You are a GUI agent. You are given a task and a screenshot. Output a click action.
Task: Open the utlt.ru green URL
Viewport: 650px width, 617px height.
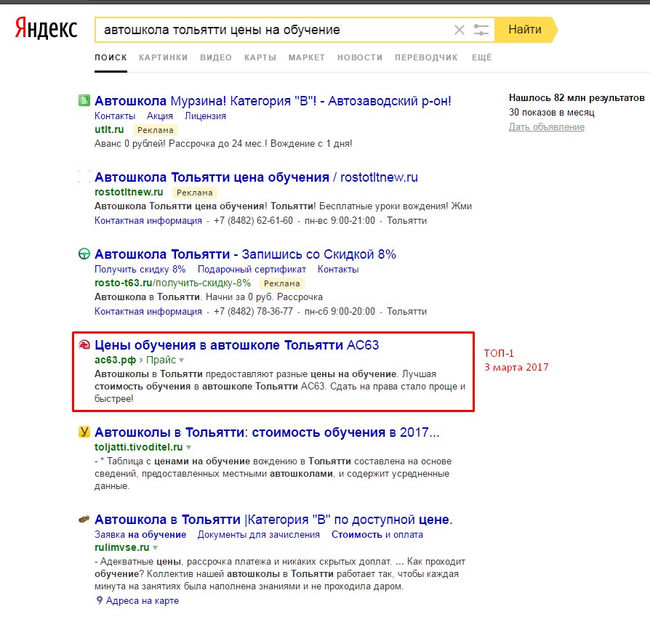tap(109, 129)
